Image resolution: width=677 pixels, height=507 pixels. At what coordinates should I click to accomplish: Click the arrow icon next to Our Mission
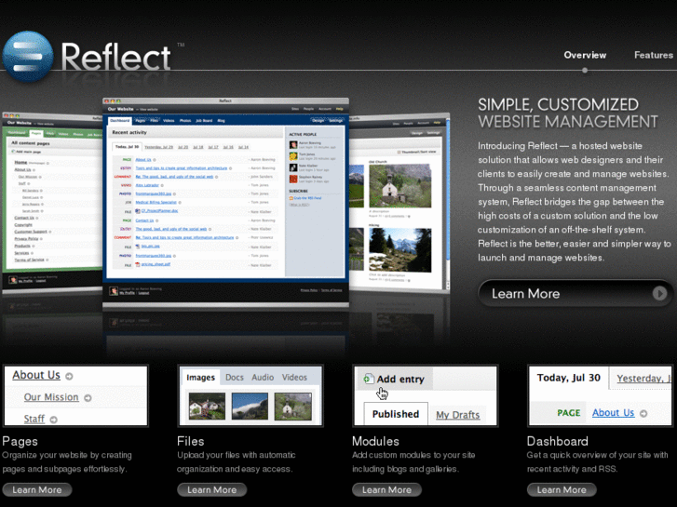pos(88,398)
